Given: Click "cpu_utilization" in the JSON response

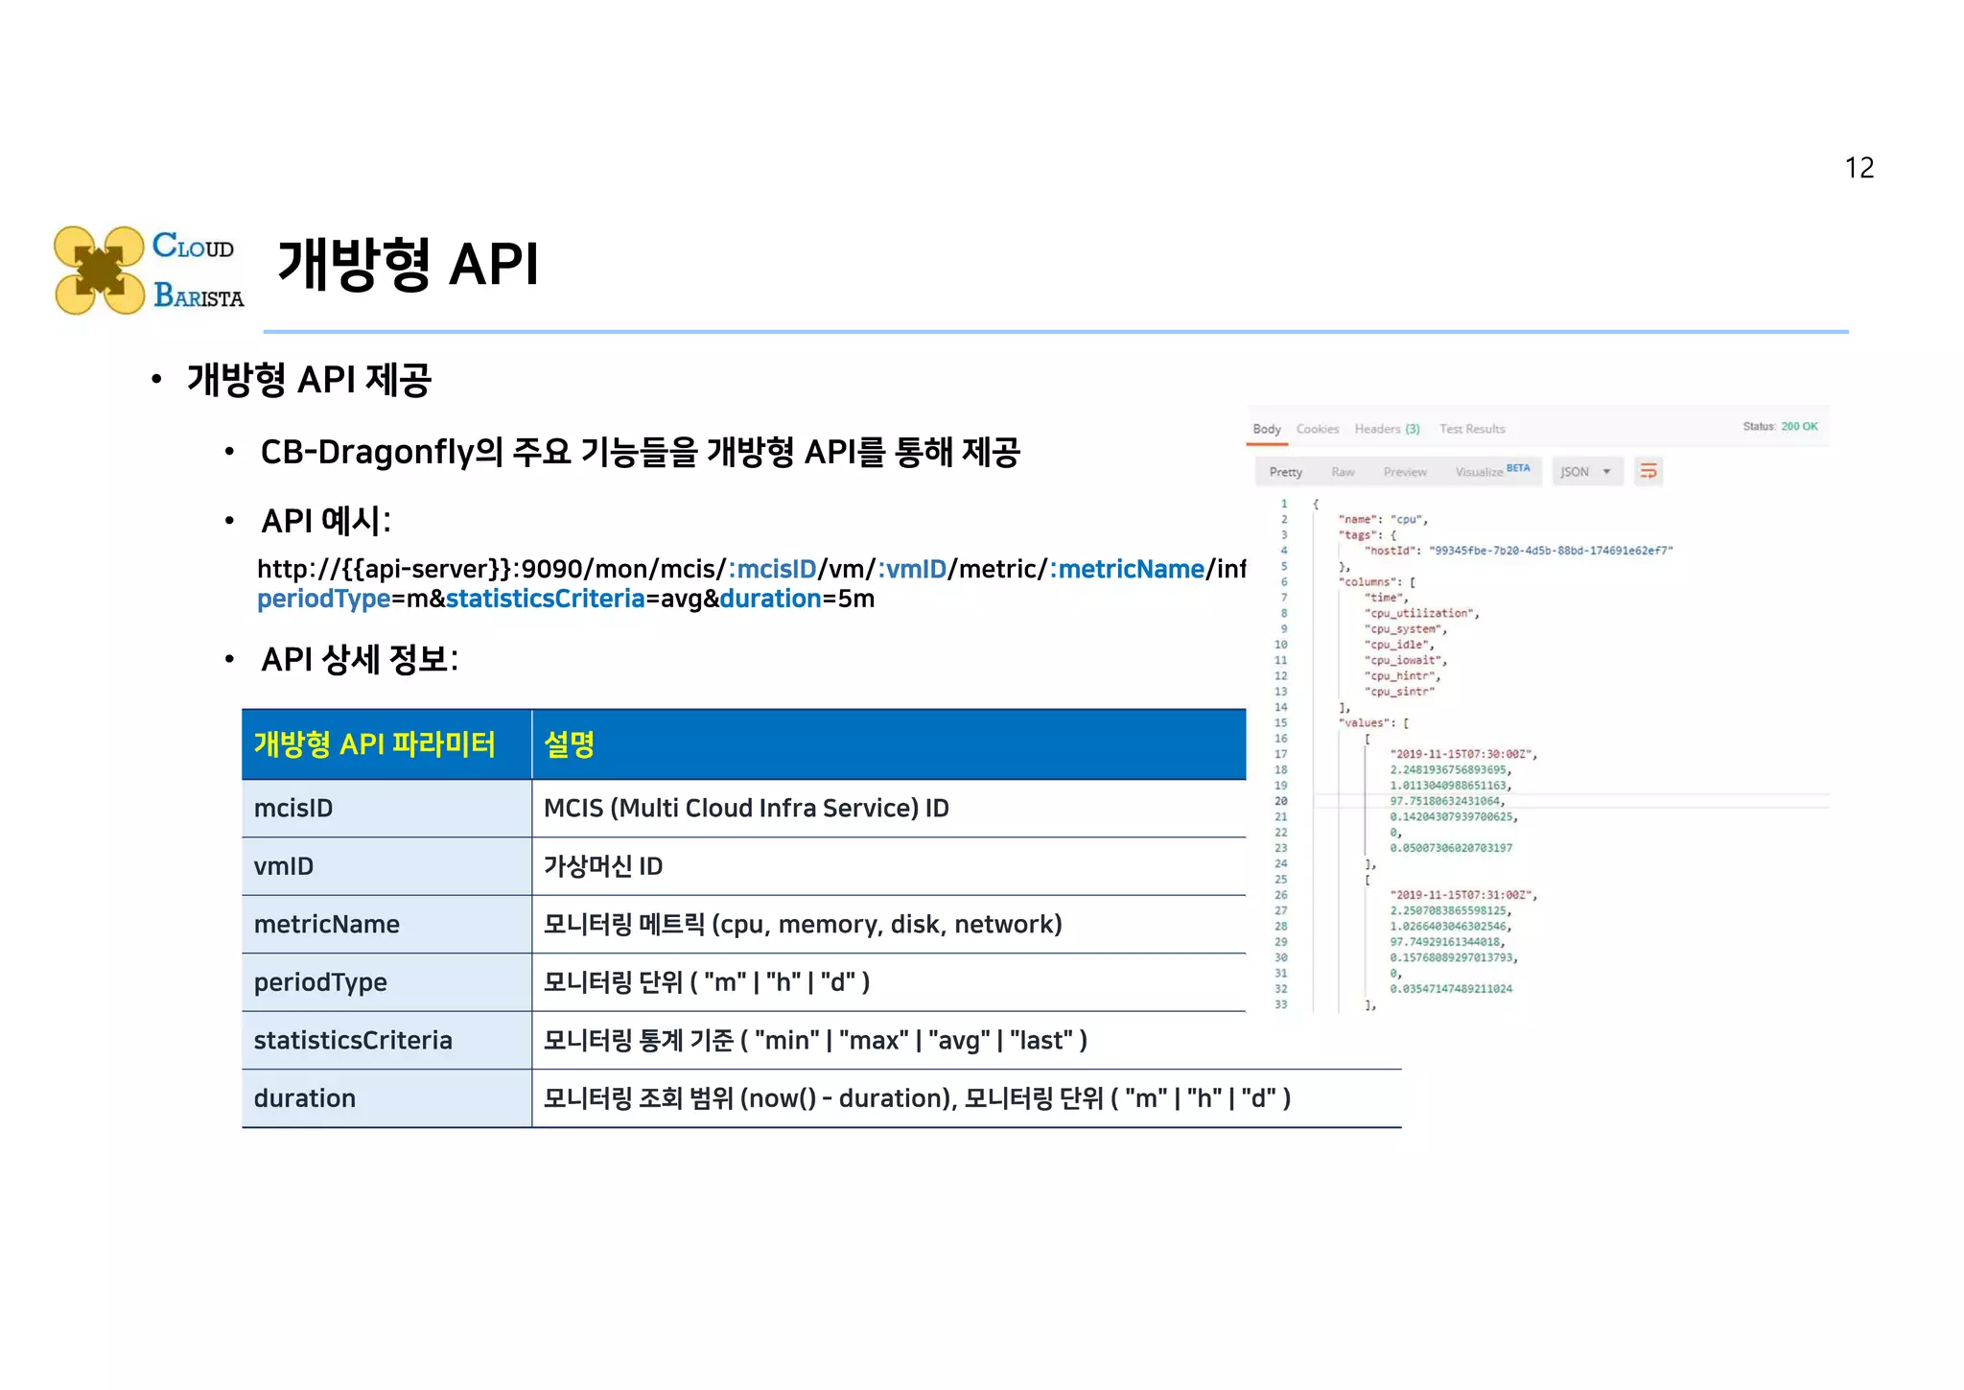Looking at the screenshot, I should [x=1421, y=613].
